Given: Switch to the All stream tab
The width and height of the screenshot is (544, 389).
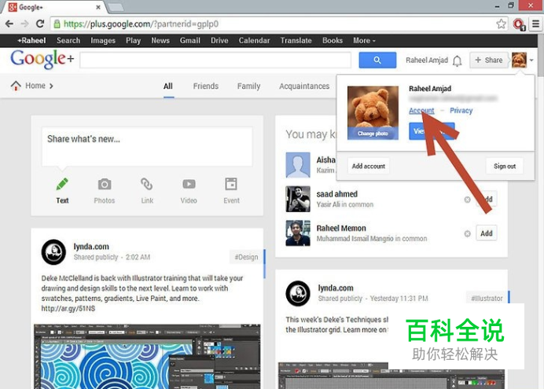Looking at the screenshot, I should 168,86.
